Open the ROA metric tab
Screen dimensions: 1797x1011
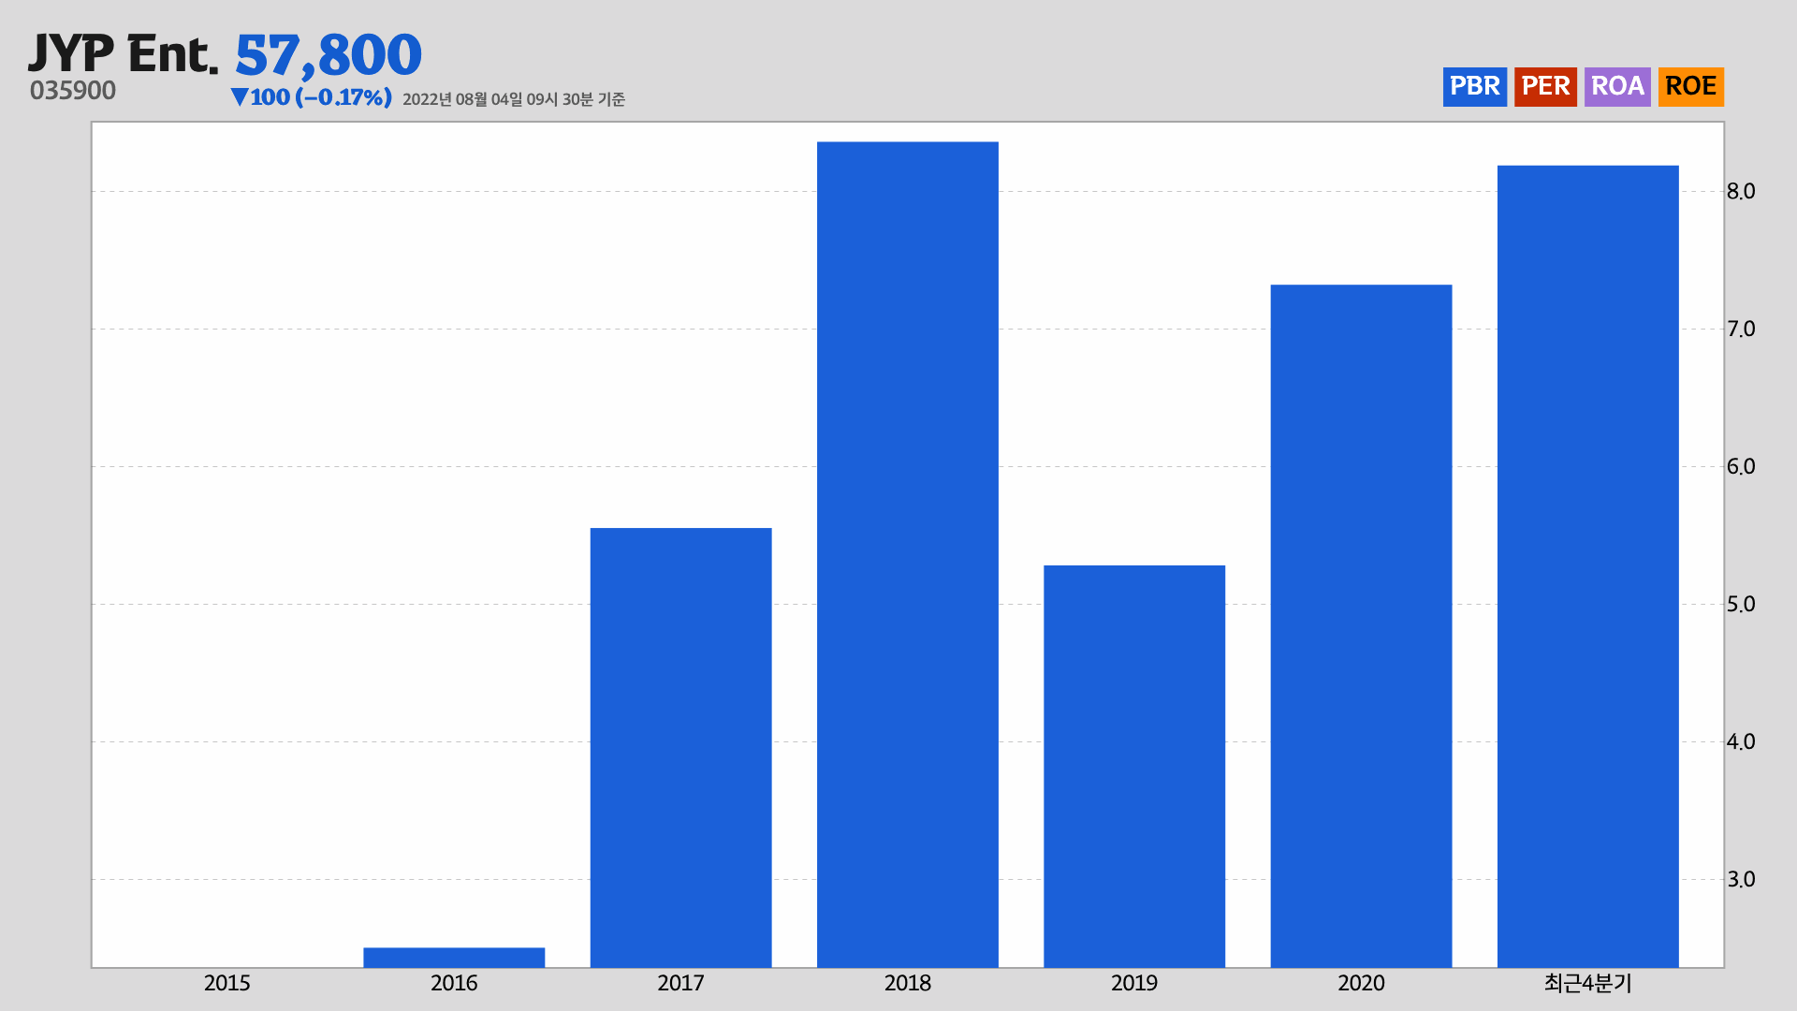coord(1617,87)
